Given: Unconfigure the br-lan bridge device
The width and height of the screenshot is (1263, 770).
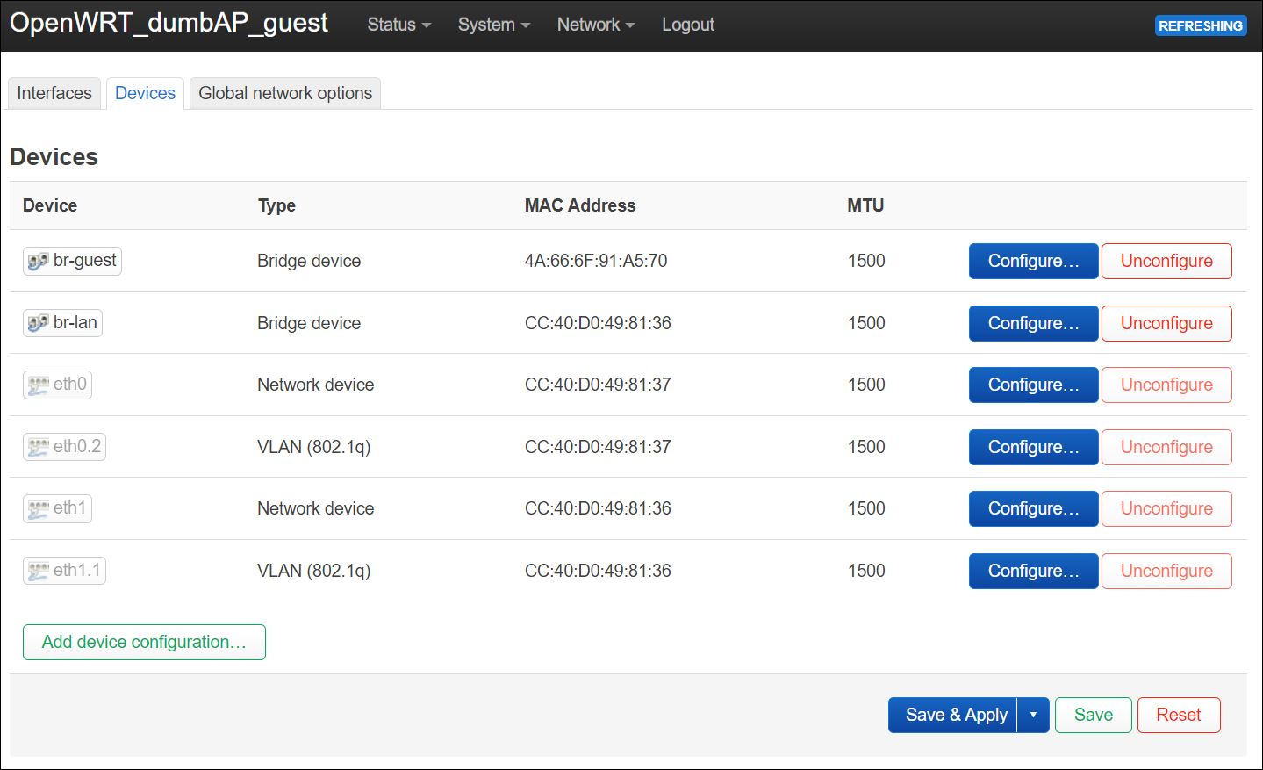Looking at the screenshot, I should 1166,323.
